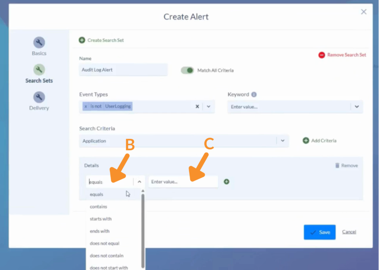Screen dimensions: 379x270
Task: Choose 'does not equal' option
Action: tap(104, 244)
